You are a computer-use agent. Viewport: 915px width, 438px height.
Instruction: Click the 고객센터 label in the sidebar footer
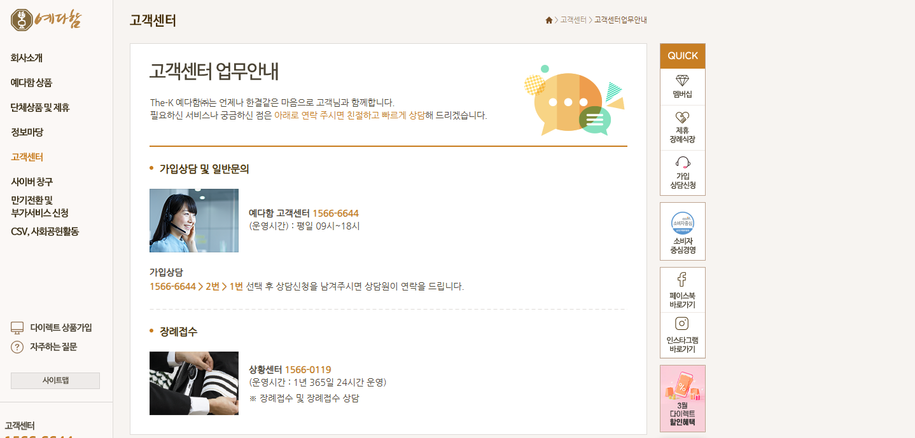click(20, 426)
